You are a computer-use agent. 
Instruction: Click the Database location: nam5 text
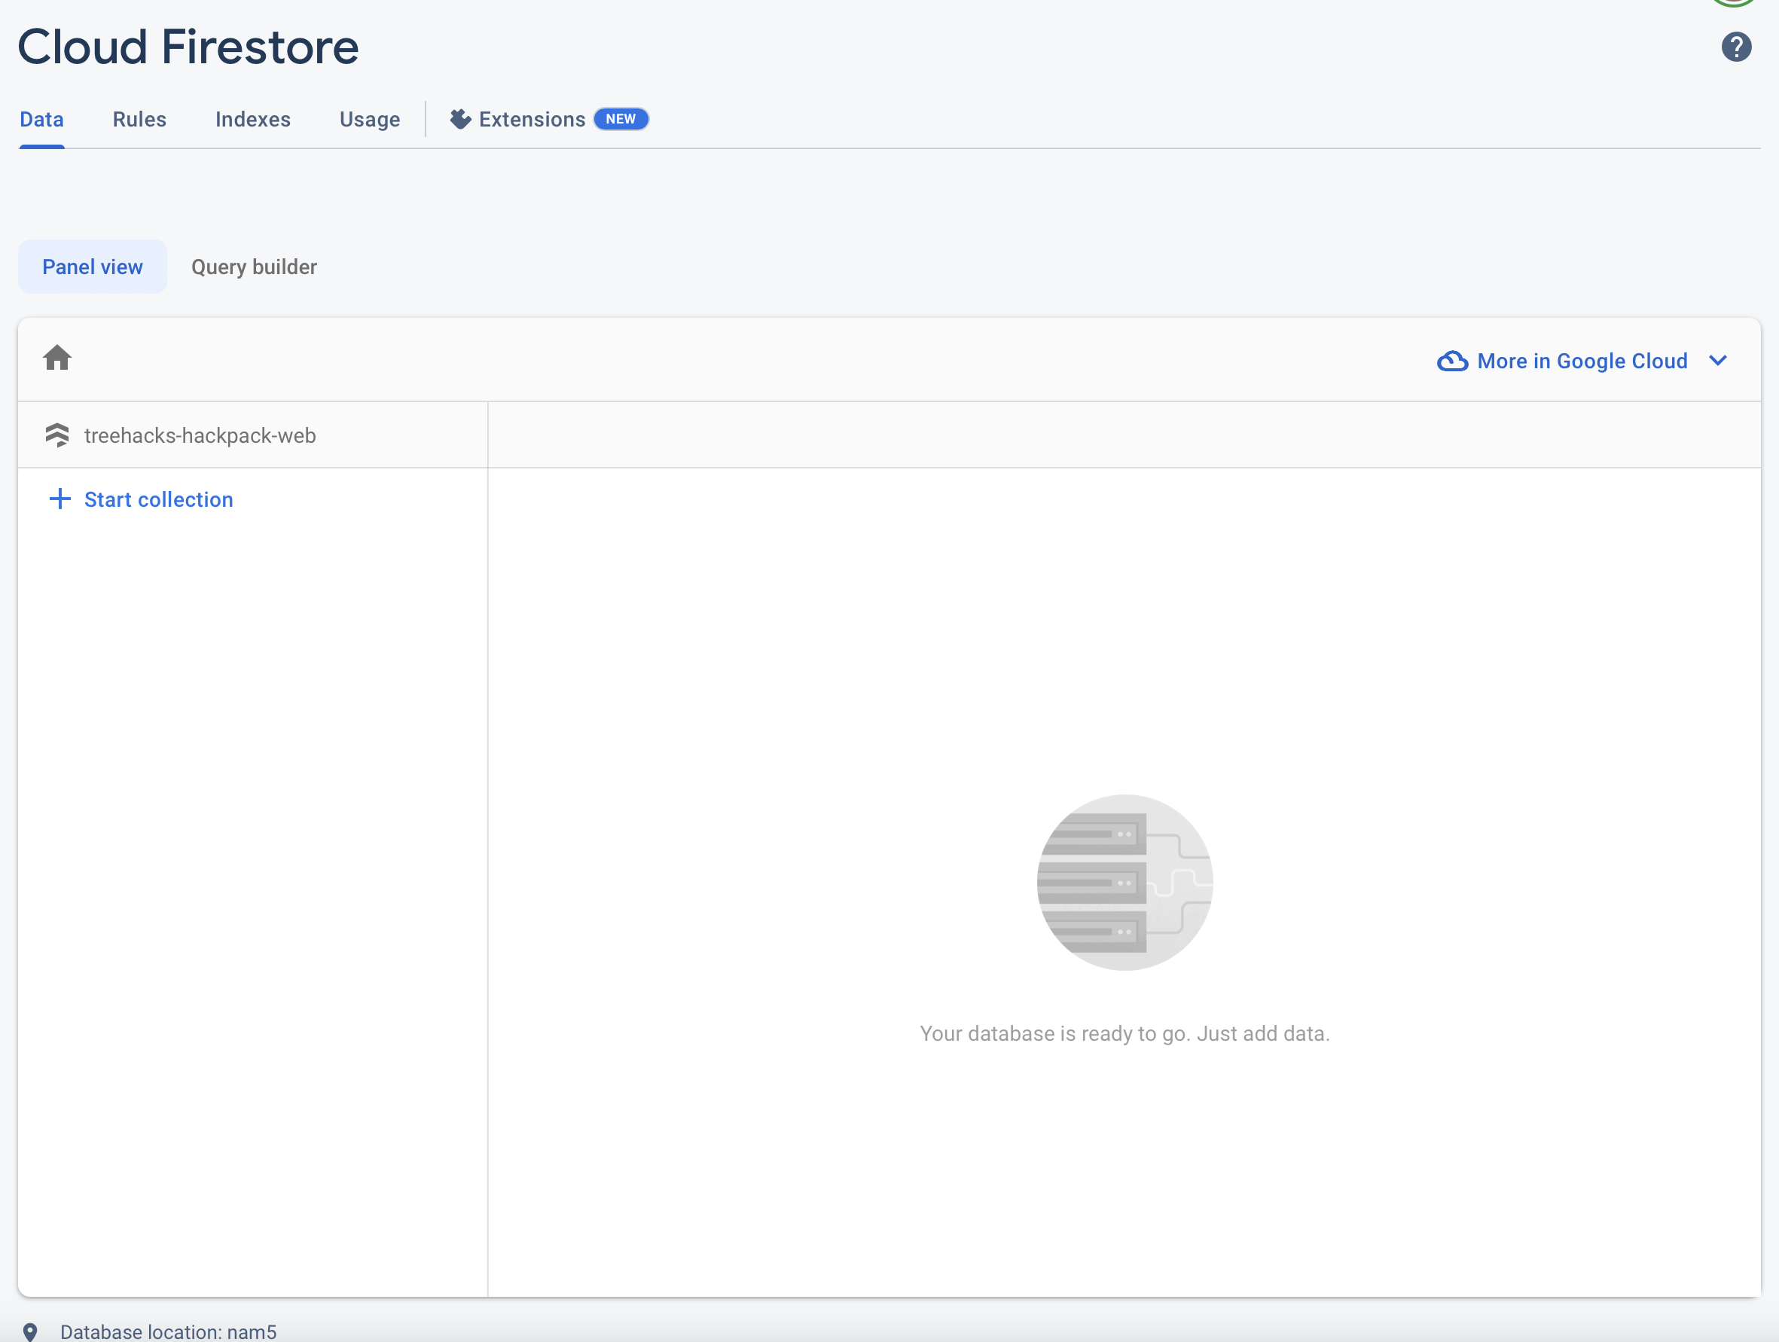click(168, 1331)
